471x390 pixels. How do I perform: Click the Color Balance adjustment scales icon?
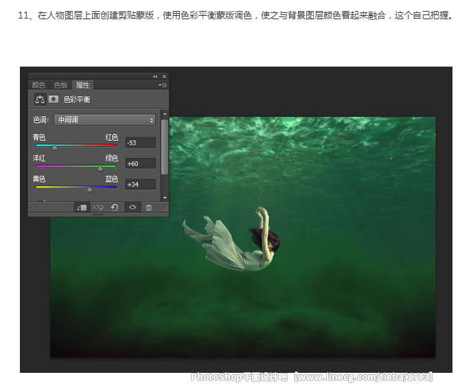tap(40, 99)
